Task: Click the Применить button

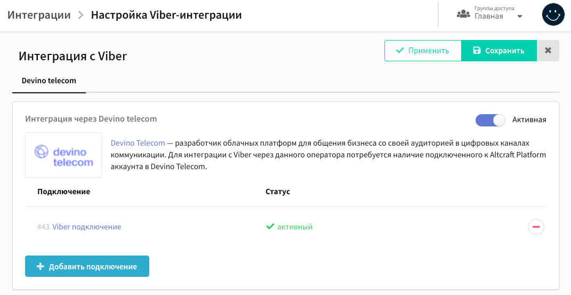Action: [x=423, y=51]
